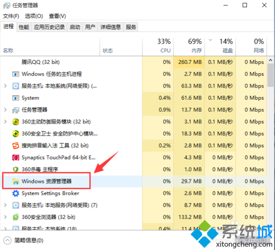Select the Synaptics TouchPad 64-bit process name
This screenshot has height=250, width=275.
coord(58,157)
